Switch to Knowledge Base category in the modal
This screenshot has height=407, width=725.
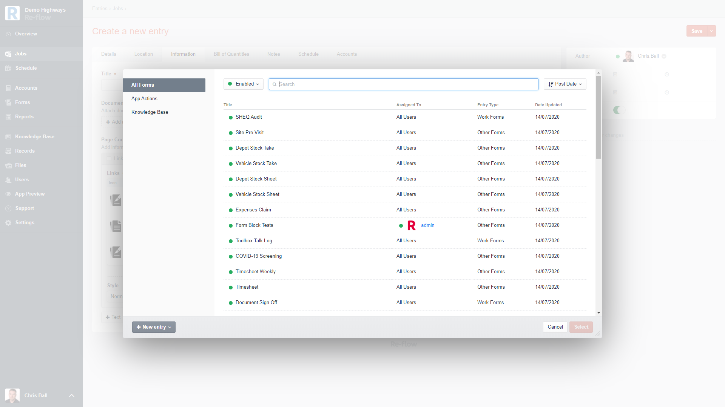click(150, 112)
